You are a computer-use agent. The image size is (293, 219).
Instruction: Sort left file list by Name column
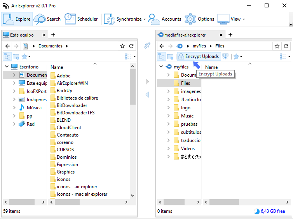pyautogui.click(x=57, y=67)
